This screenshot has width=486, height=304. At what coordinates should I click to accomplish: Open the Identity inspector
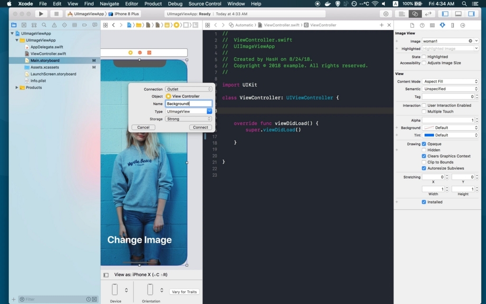[x=432, y=25]
